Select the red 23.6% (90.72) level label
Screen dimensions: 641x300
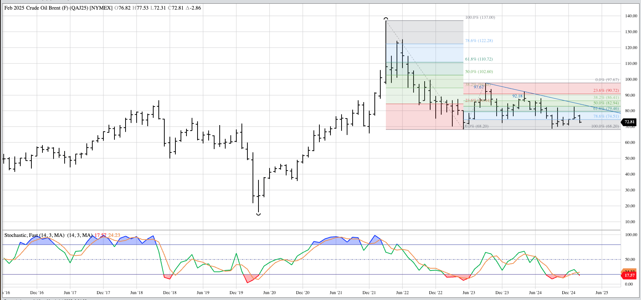(606, 90)
